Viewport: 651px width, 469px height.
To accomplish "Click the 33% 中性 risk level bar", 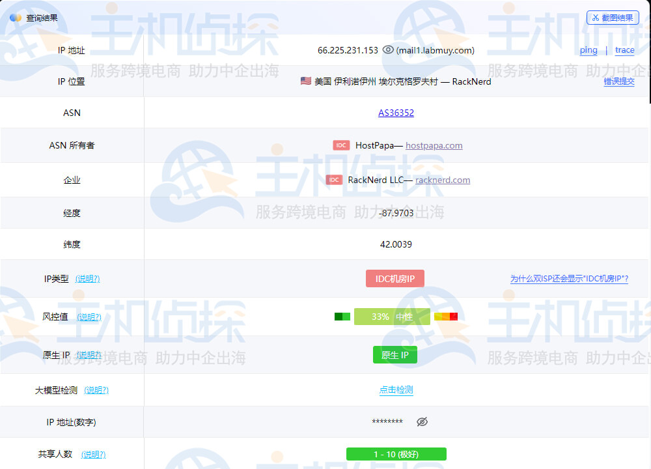I will coord(391,316).
